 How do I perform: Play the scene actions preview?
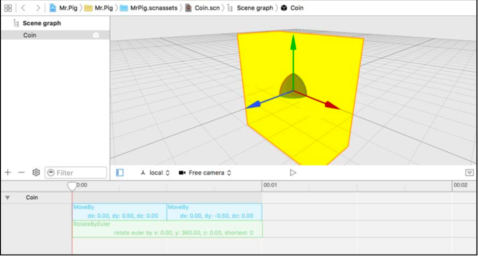click(293, 172)
